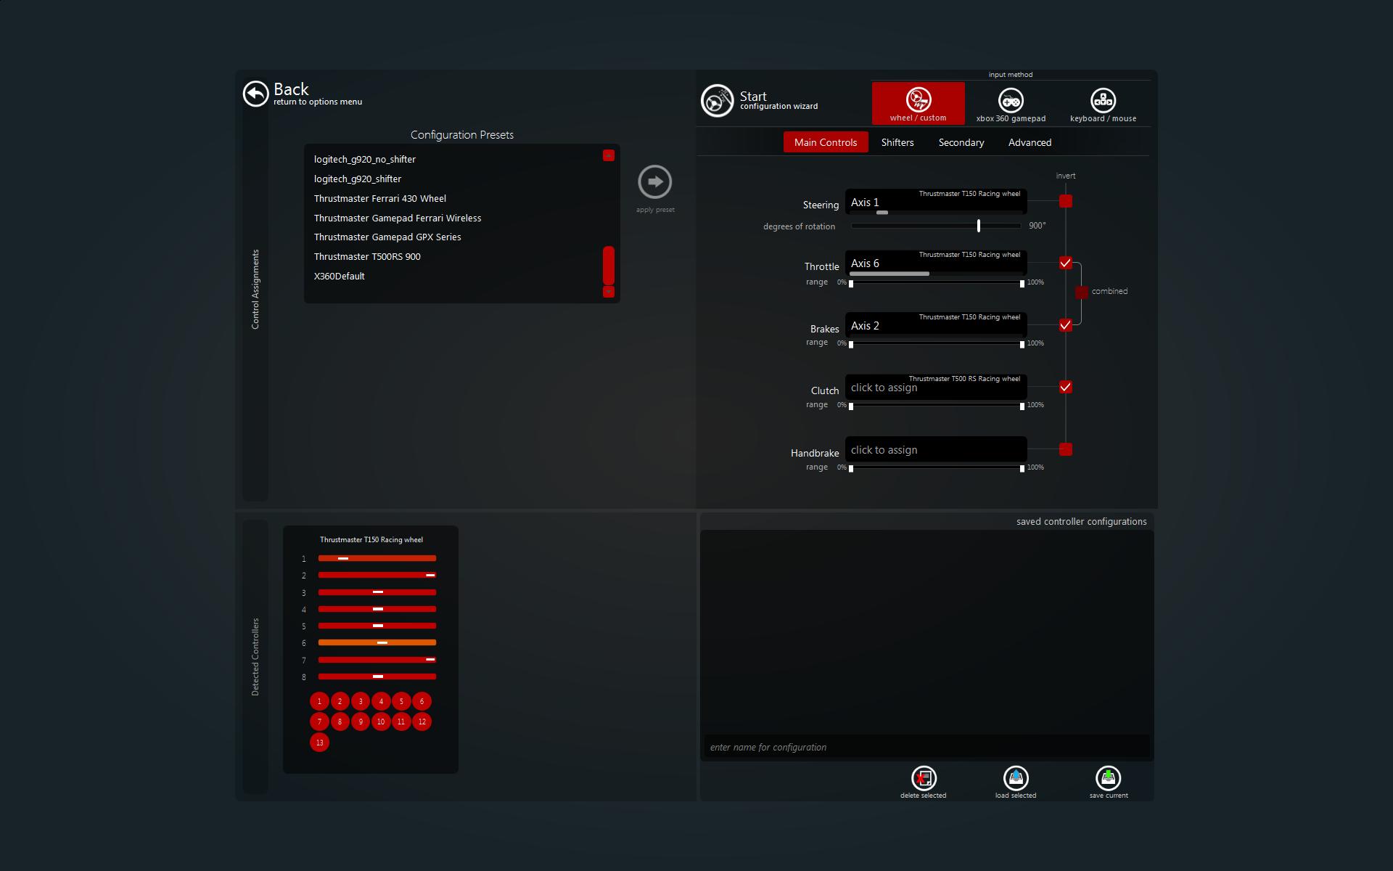Switch to the Shifters tab
1393x871 pixels.
click(x=897, y=142)
